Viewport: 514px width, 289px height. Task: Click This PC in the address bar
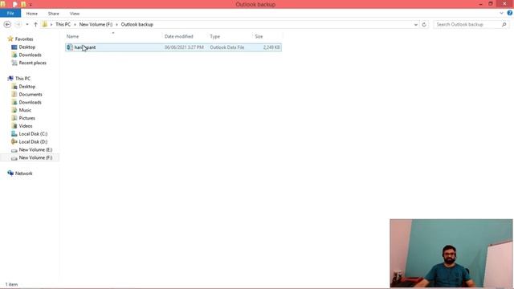[x=63, y=25]
